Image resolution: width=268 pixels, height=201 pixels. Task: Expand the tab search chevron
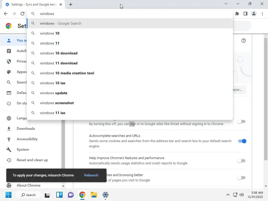(226, 4)
